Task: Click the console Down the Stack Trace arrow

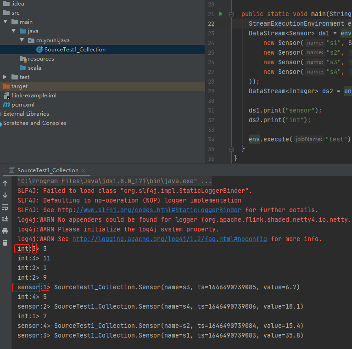Action: click(5, 195)
